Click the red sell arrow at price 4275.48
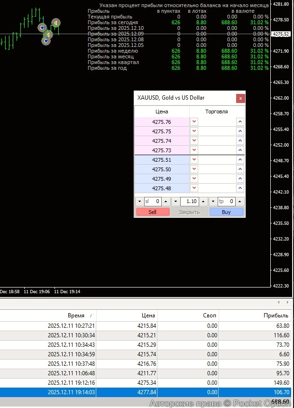This screenshot has width=294, height=408. (194, 188)
